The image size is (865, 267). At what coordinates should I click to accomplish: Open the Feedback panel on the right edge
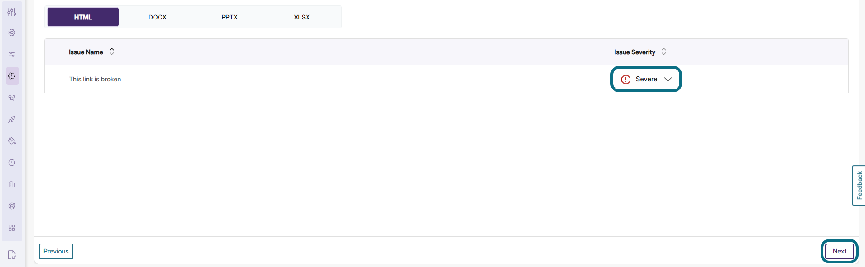[x=858, y=185]
